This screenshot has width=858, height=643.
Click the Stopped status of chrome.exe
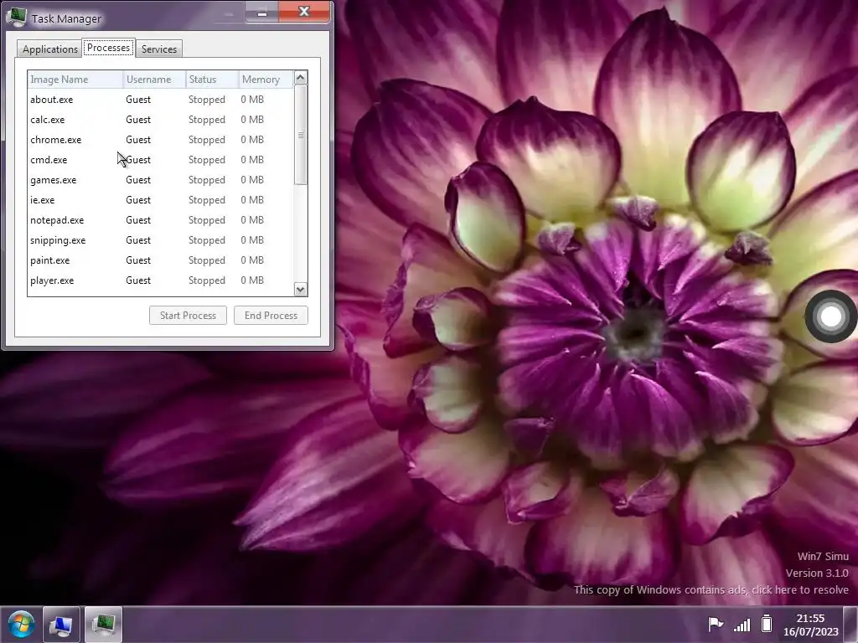(207, 140)
